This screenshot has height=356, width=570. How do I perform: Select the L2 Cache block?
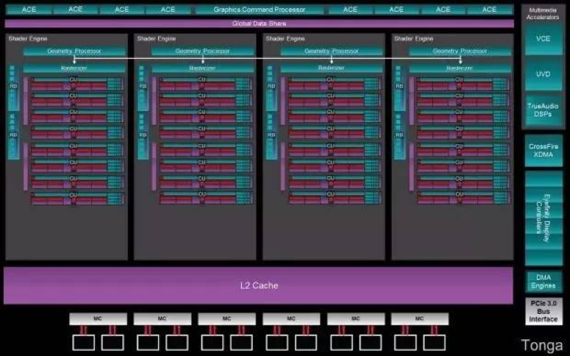pyautogui.click(x=259, y=285)
